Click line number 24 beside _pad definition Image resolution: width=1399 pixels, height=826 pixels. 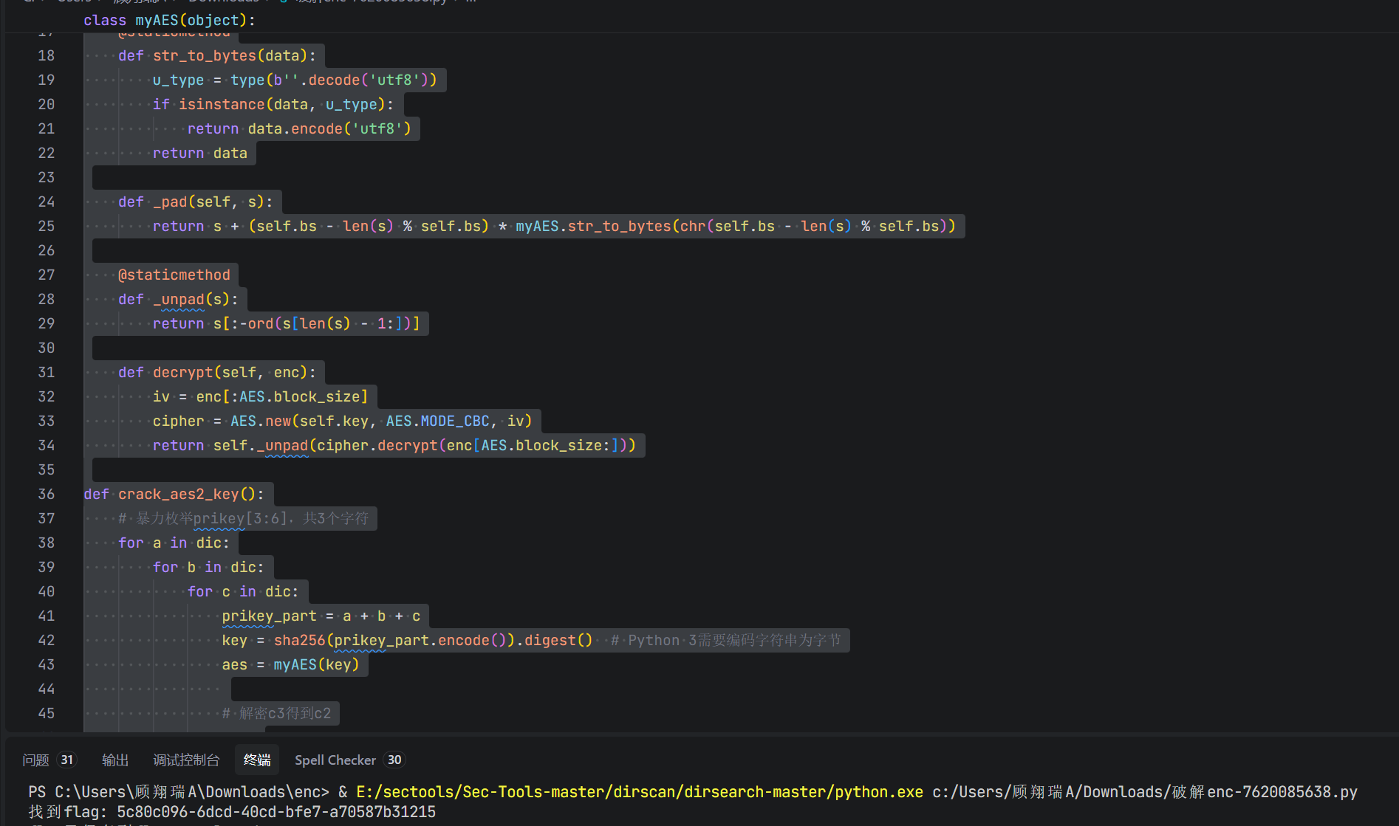point(47,202)
